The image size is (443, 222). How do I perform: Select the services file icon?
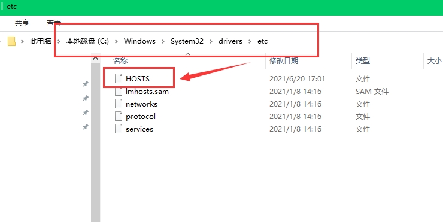pyautogui.click(x=119, y=129)
